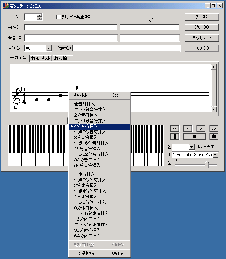
Task: Select 32分音符挿入 menu item
Action: [x=99, y=160]
